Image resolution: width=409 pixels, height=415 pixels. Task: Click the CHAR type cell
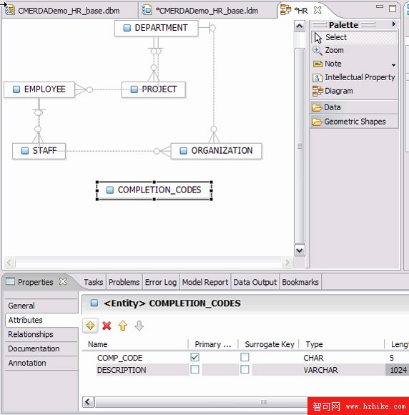click(313, 358)
